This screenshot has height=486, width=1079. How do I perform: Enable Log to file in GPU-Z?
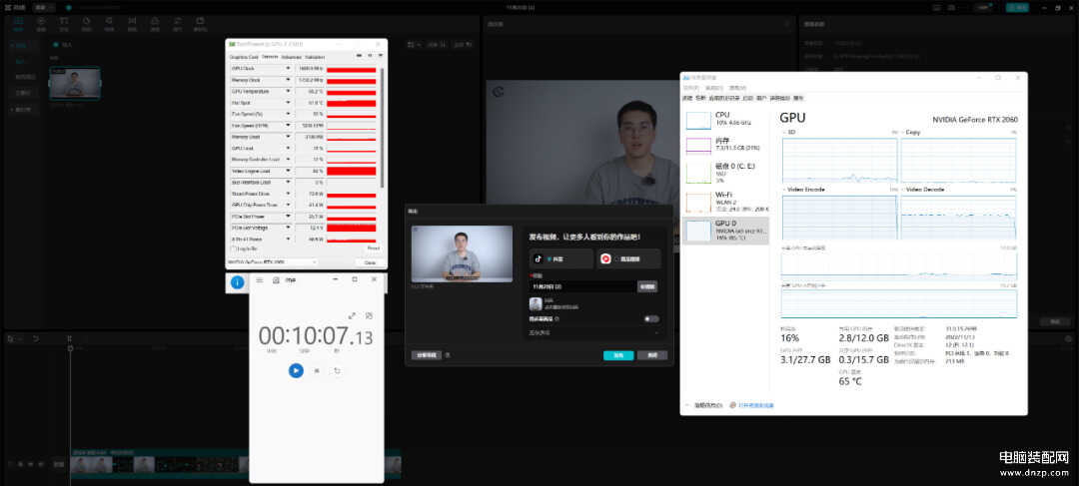pos(233,248)
